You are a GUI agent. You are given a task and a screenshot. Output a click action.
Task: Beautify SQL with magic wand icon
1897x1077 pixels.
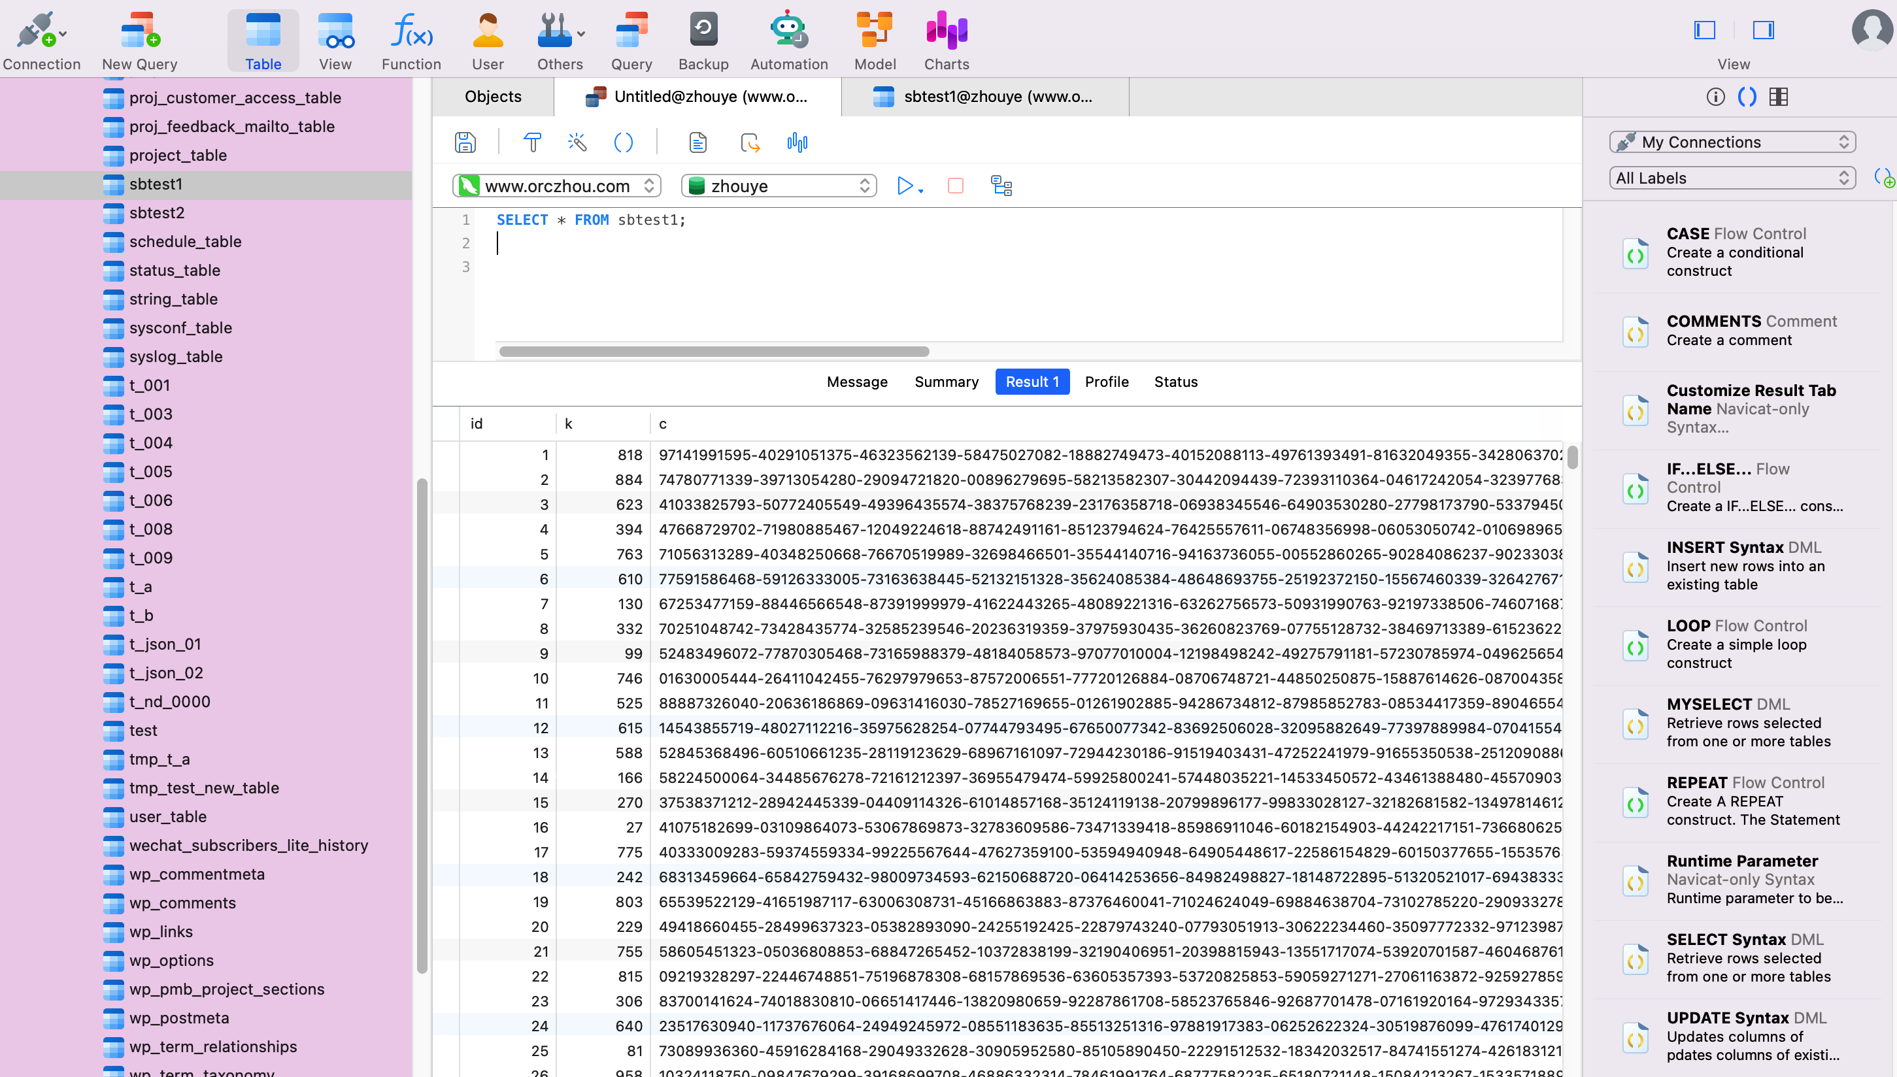pos(577,142)
